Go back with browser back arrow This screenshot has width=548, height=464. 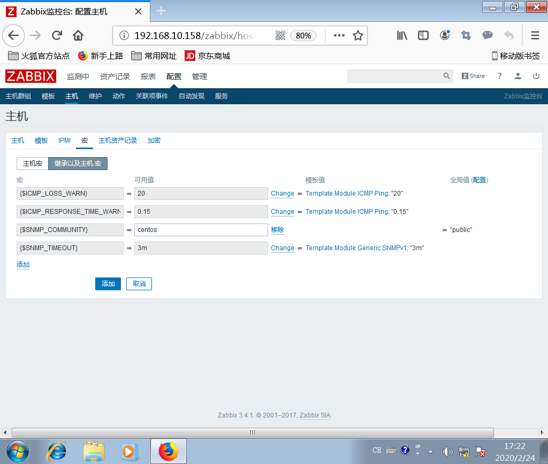(x=13, y=35)
